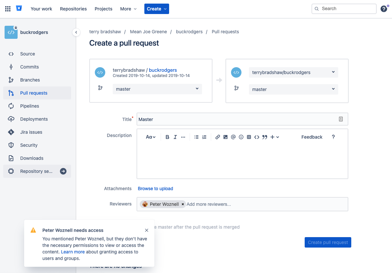This screenshot has height=273, width=392.
Task: Collapse the sidebar with the arrow button
Action: tap(76, 32)
